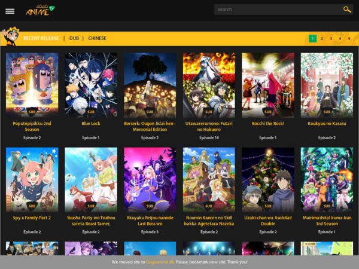Click SUB badge on Beast Tamer poster
Screen dimensions: 359x269
[91, 206]
